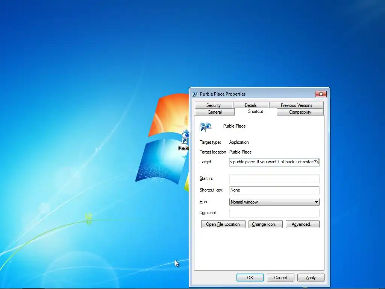Image resolution: width=385 pixels, height=289 pixels.
Task: Click the Shortcut key field showing None
Action: tap(274, 190)
